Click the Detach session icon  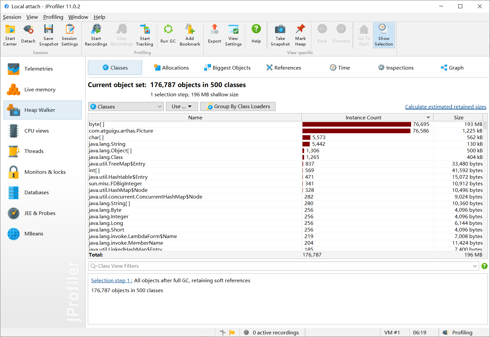pyautogui.click(x=28, y=35)
